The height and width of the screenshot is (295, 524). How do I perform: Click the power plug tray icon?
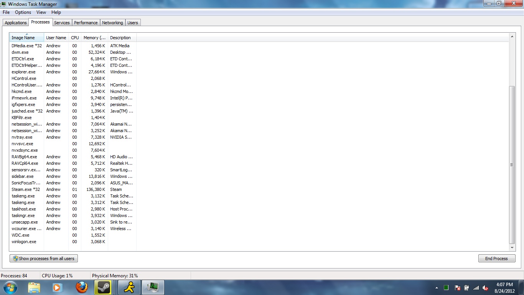pyautogui.click(x=467, y=288)
